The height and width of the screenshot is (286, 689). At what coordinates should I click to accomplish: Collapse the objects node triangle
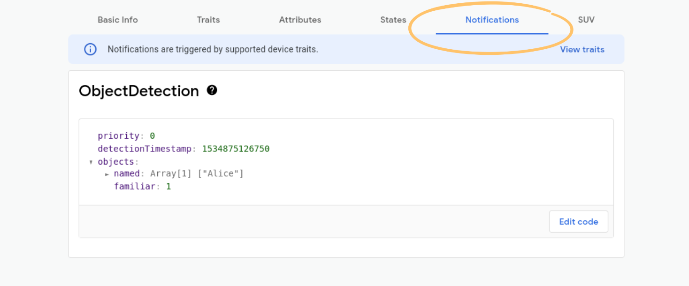(x=91, y=162)
